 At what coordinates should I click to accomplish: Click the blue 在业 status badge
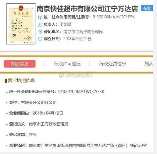coord(147,8)
